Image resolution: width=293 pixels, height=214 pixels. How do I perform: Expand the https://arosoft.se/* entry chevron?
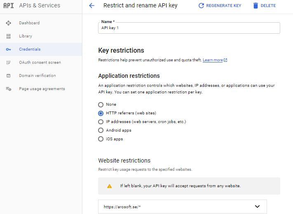(257, 206)
